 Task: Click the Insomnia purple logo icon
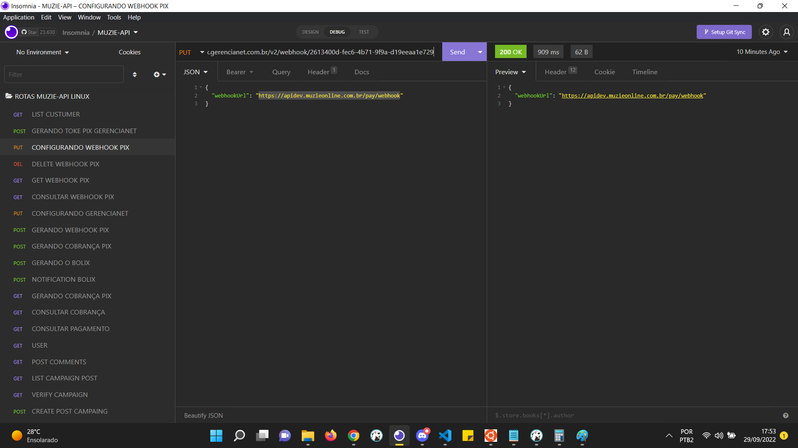11,32
